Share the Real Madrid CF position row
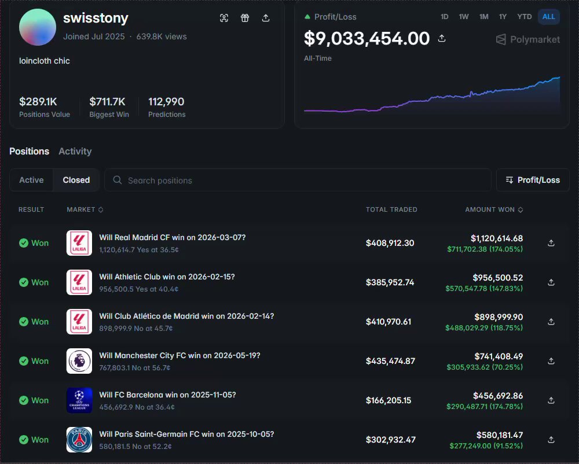This screenshot has width=579, height=464. point(551,243)
